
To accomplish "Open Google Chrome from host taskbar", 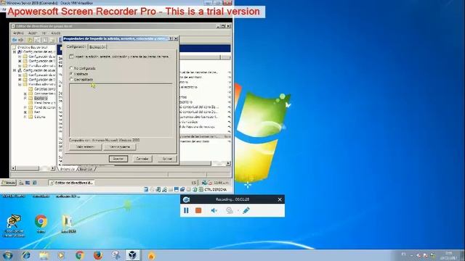I will pyautogui.click(x=79, y=255).
